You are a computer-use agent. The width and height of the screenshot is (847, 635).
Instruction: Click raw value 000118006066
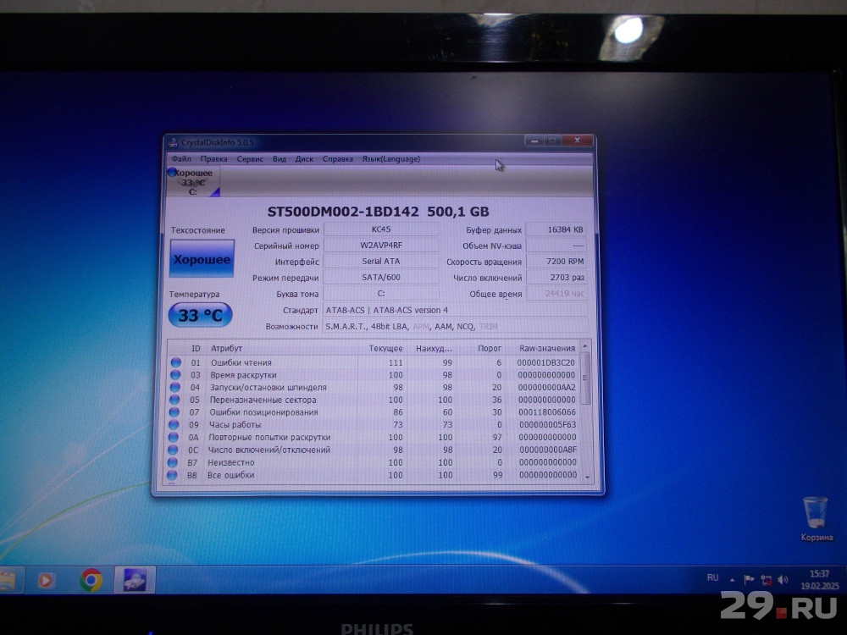[x=546, y=412]
